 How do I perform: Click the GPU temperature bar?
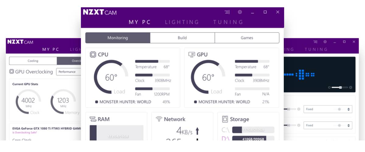252,61
